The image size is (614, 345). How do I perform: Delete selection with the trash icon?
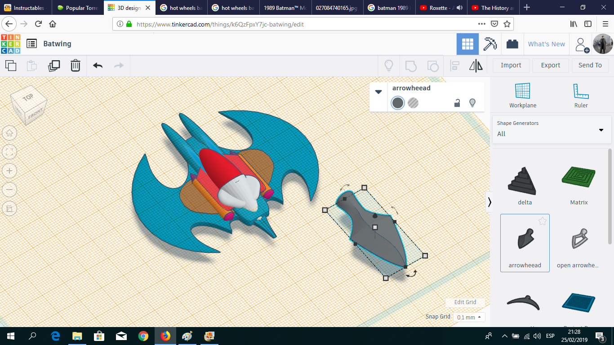[75, 66]
